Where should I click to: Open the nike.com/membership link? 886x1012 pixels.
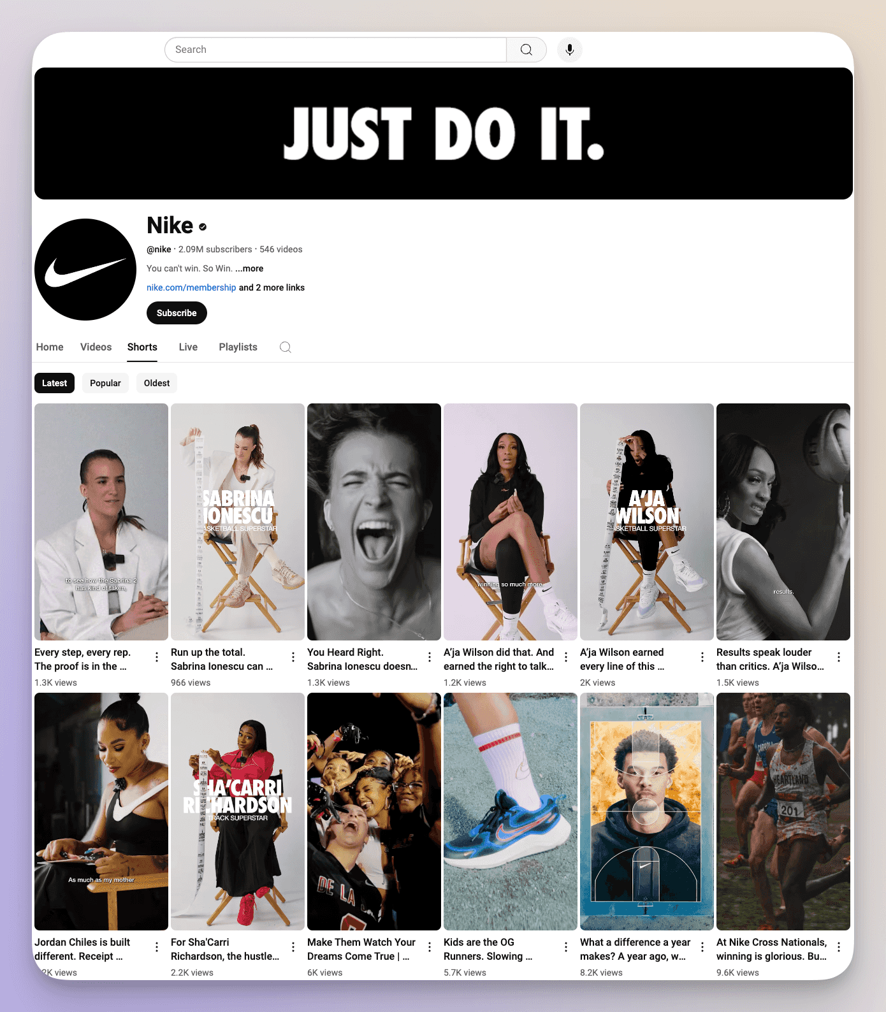pos(191,287)
